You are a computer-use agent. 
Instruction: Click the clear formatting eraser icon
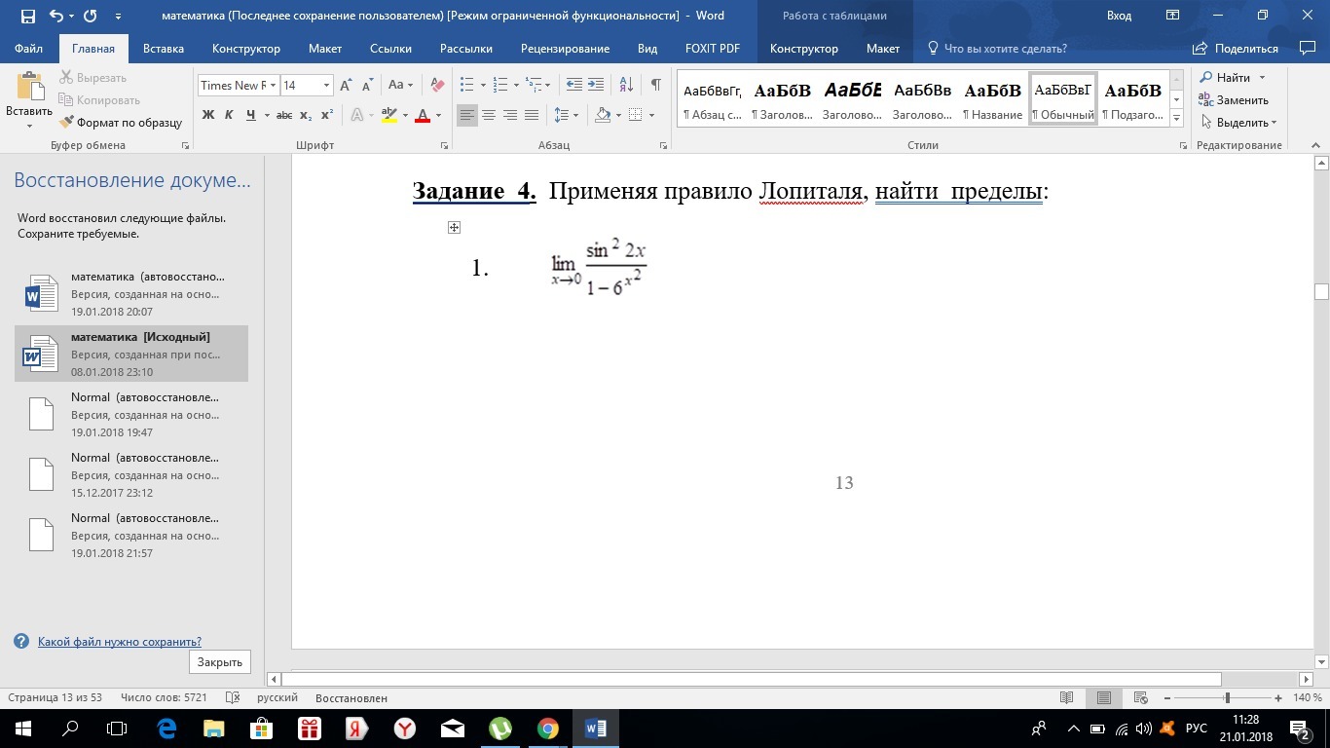pyautogui.click(x=437, y=85)
